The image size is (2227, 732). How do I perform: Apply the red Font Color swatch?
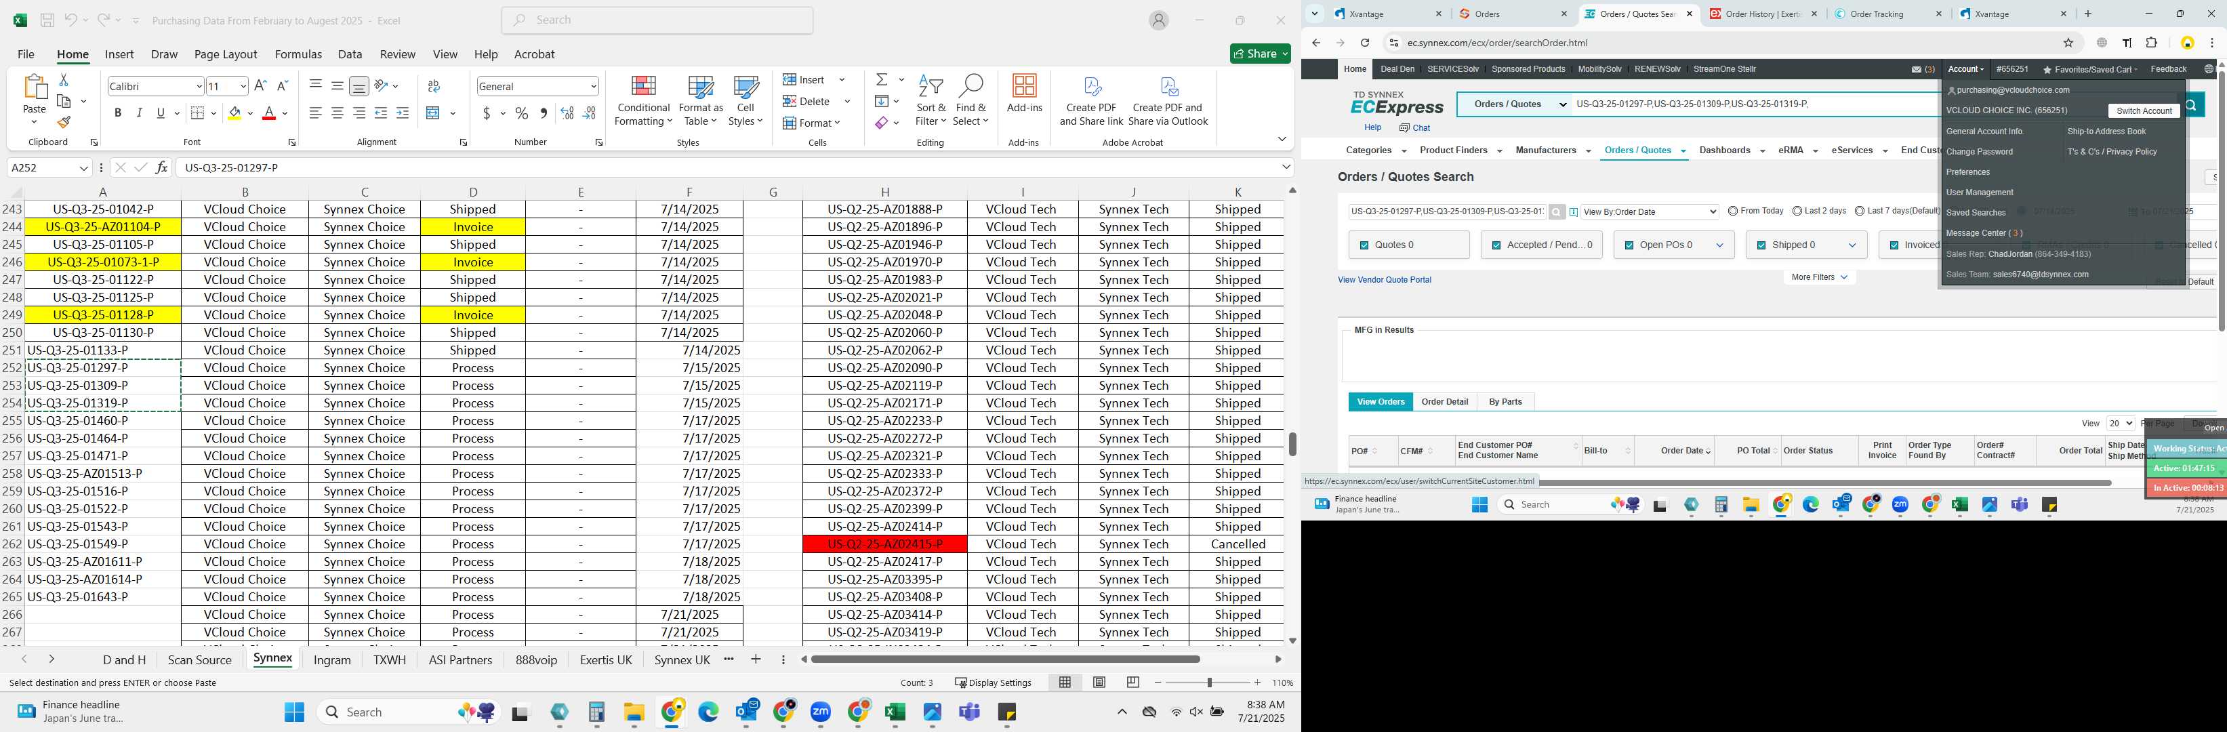[269, 113]
